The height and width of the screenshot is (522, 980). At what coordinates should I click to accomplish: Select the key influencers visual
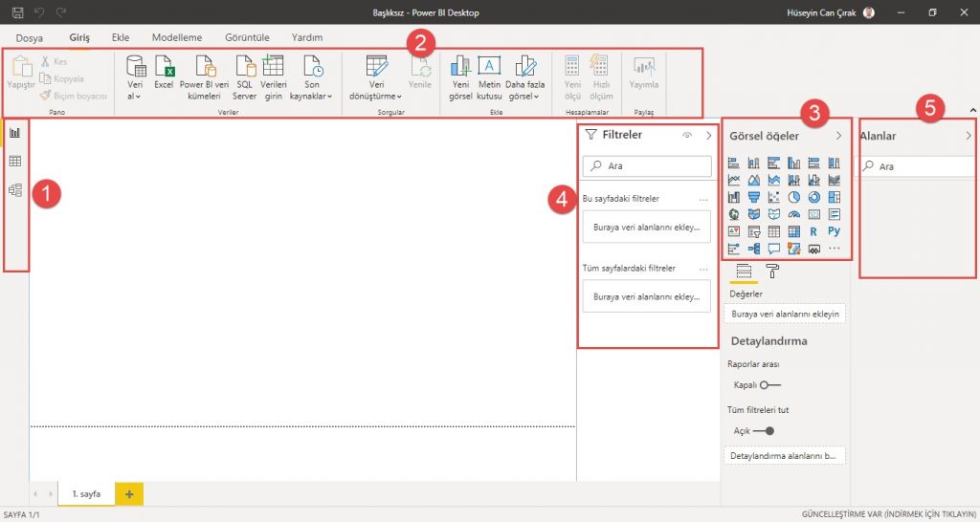click(734, 249)
